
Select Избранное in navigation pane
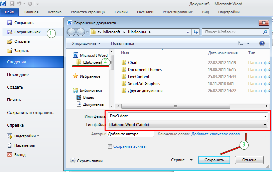click(87, 76)
